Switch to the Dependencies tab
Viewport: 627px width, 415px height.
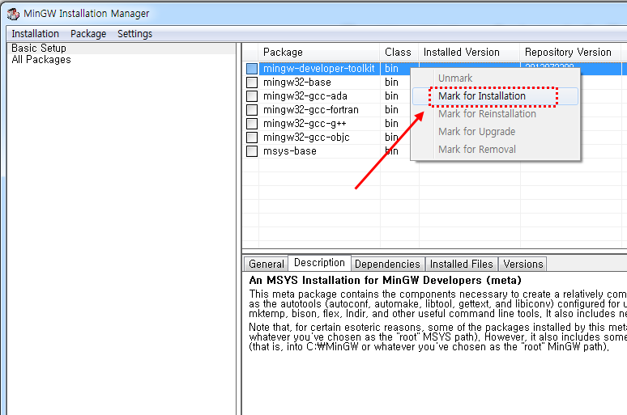coord(387,264)
